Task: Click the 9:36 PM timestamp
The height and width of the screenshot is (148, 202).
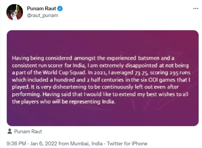Action: 16,143
